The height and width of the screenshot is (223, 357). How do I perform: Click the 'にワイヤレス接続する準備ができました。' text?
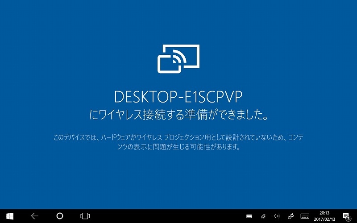[x=179, y=115]
